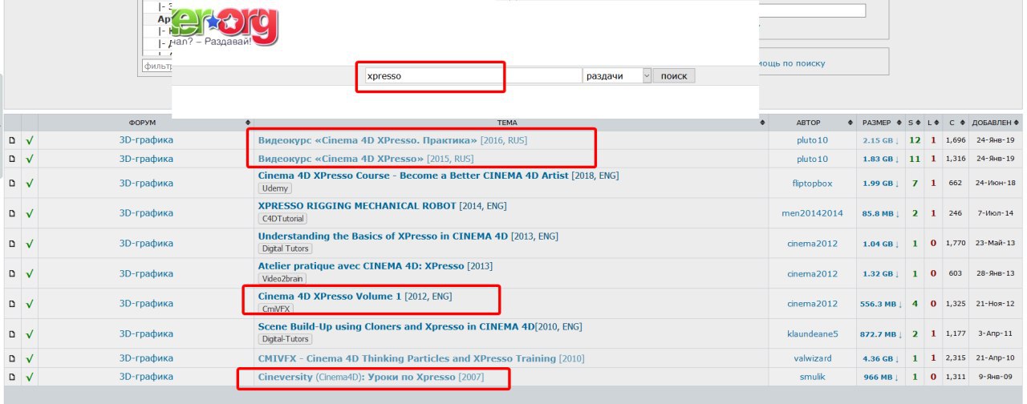The image size is (1027, 404).
Task: Download the 1.83 GB torrent
Action: (882, 160)
